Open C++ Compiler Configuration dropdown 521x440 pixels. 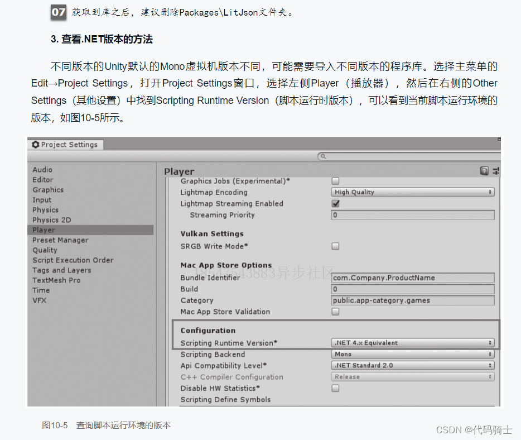413,377
